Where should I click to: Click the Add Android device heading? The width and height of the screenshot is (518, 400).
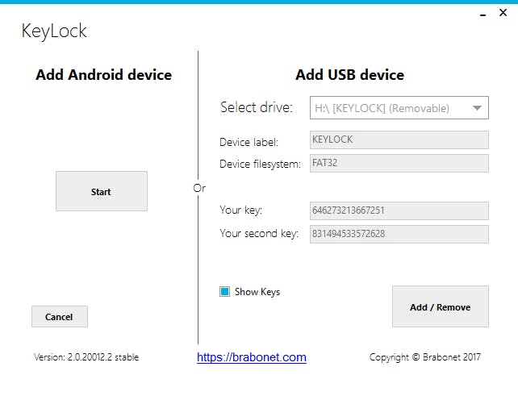tap(103, 75)
